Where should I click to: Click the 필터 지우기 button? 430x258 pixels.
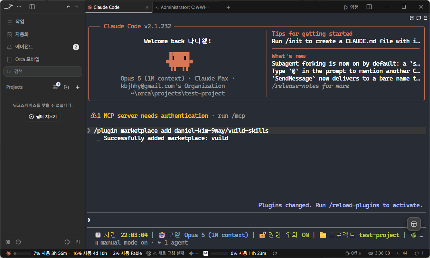click(x=43, y=117)
